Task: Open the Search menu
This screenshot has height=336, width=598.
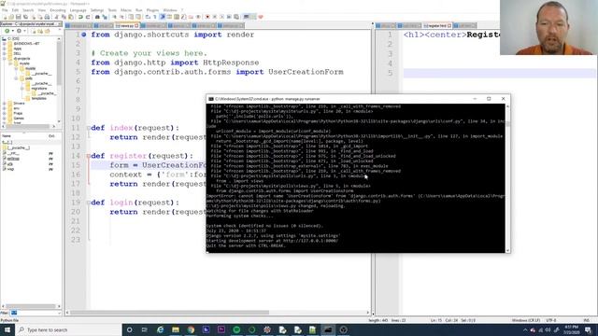Action: 28,10
